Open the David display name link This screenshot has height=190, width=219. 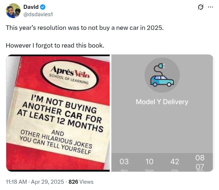31,7
